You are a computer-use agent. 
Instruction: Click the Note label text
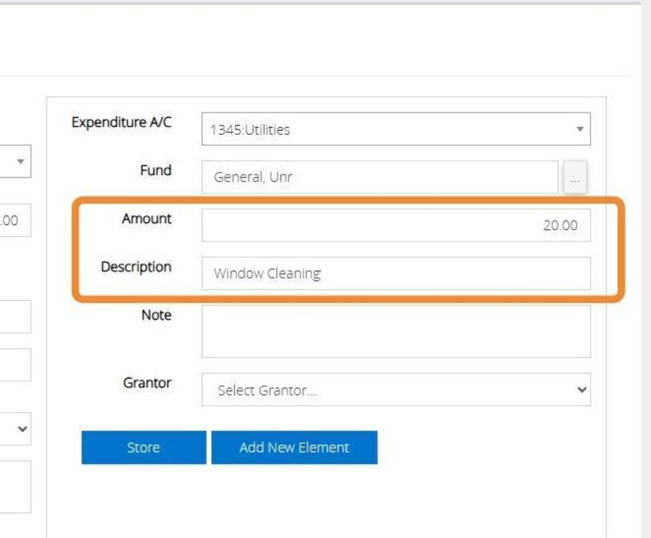coord(156,315)
